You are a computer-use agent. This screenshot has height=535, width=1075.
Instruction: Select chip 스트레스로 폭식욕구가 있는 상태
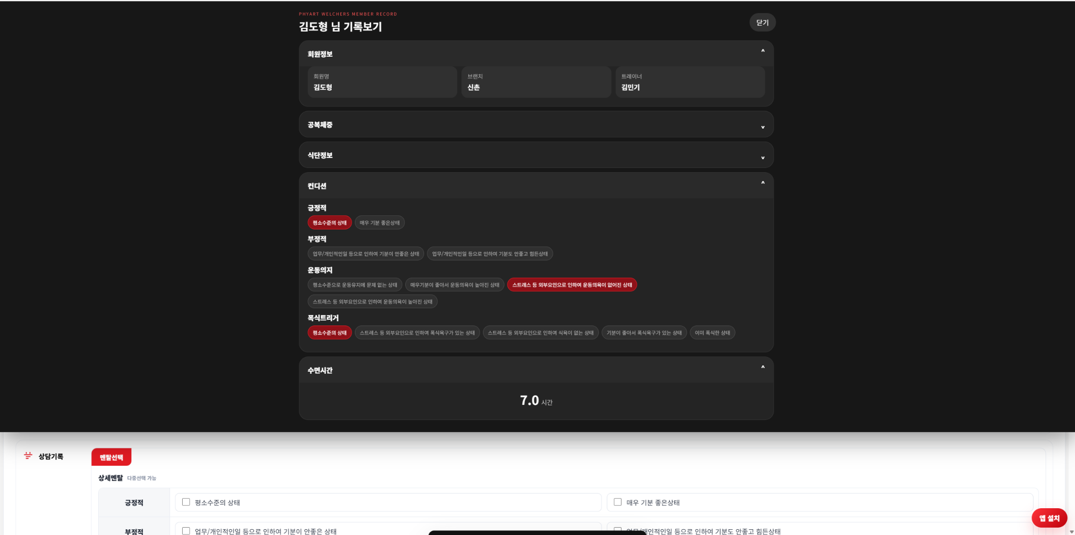click(x=417, y=332)
